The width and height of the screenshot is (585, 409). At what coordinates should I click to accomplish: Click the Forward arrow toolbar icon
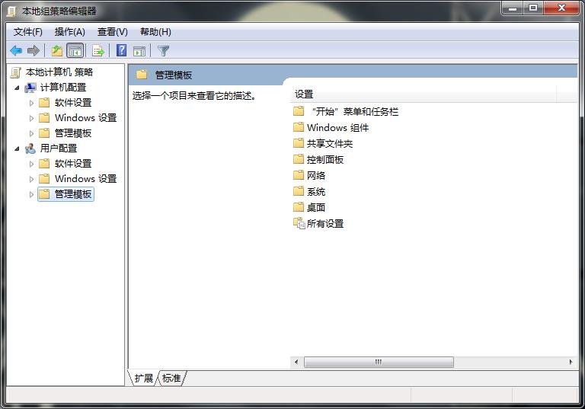[x=34, y=50]
